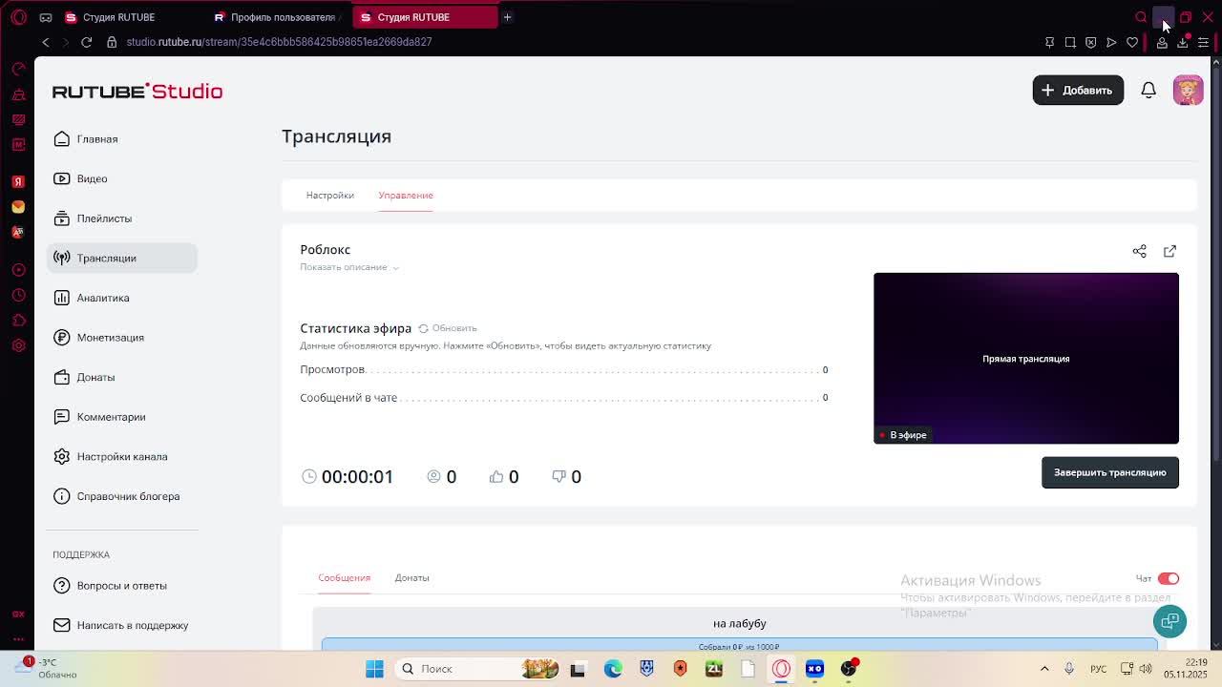Open Главная in the Studio sidebar

(x=121, y=139)
